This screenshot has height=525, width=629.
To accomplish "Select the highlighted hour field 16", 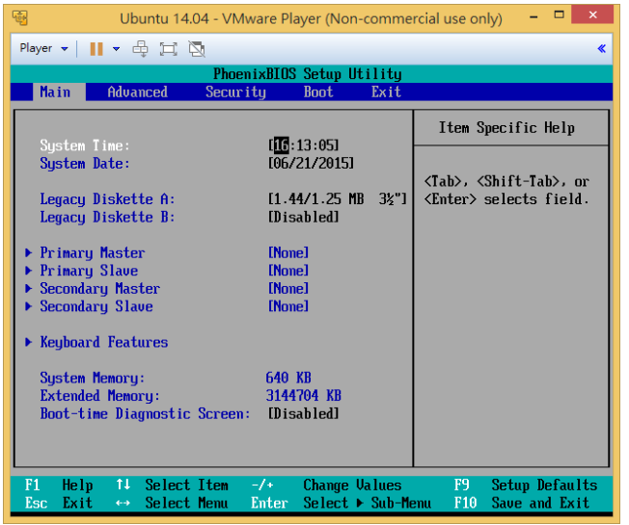I will (281, 144).
